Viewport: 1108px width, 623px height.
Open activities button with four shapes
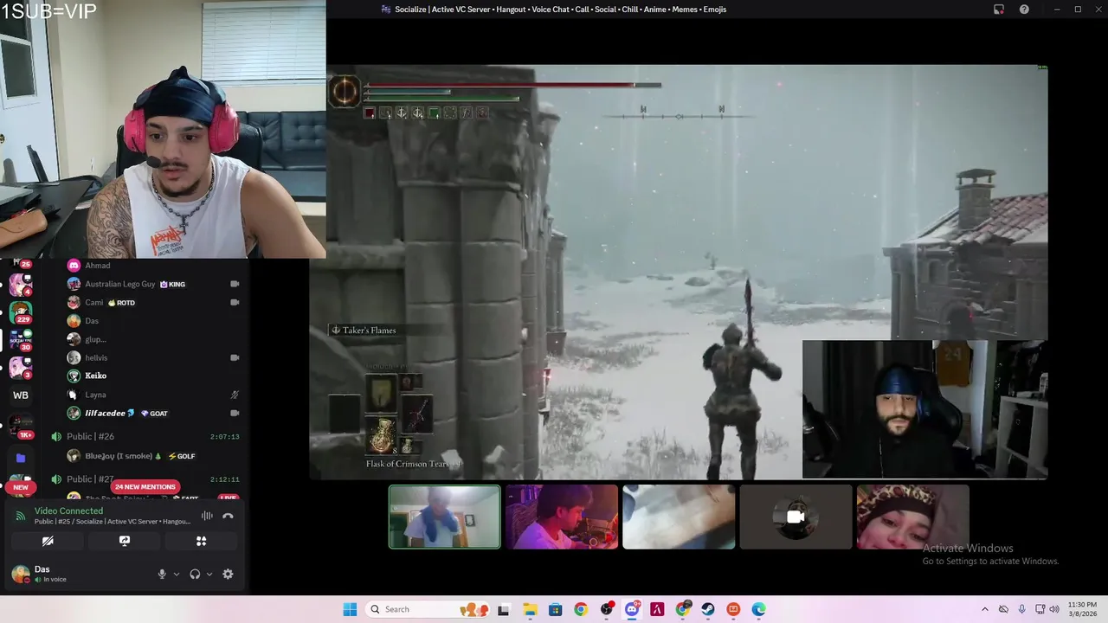[201, 541]
